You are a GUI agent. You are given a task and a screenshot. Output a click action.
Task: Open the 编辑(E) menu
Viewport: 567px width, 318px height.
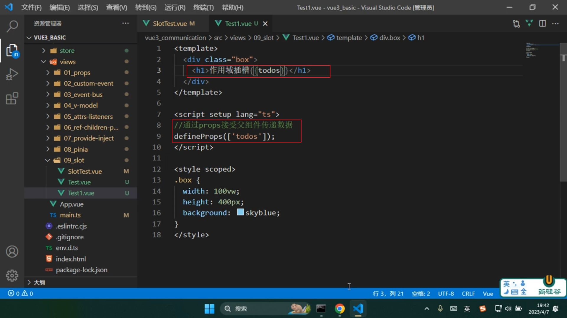(x=60, y=7)
